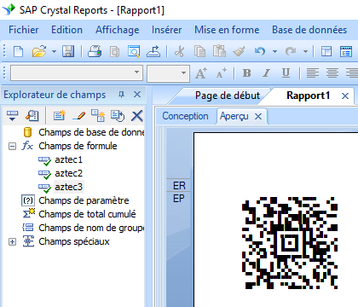Open the font name combo box
The width and height of the screenshot is (358, 307).
point(77,73)
